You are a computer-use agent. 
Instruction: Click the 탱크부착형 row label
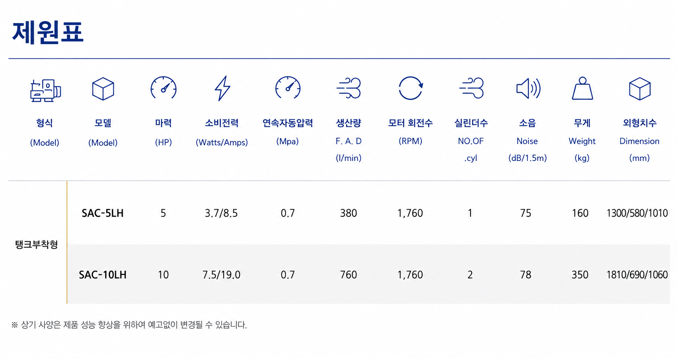point(37,245)
